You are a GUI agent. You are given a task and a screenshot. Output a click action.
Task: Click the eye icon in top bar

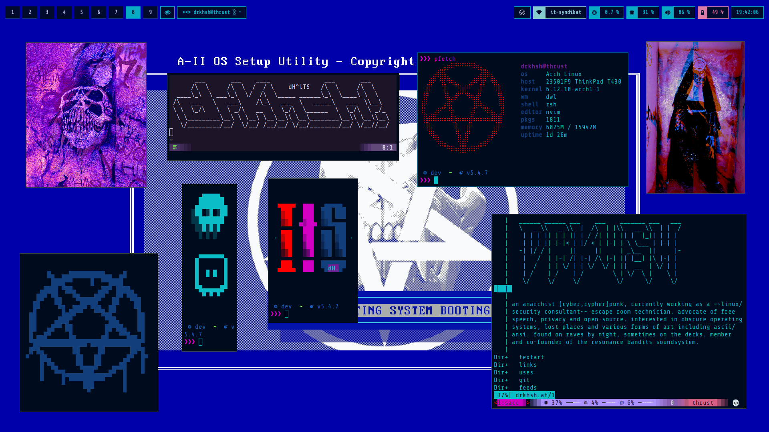click(167, 12)
